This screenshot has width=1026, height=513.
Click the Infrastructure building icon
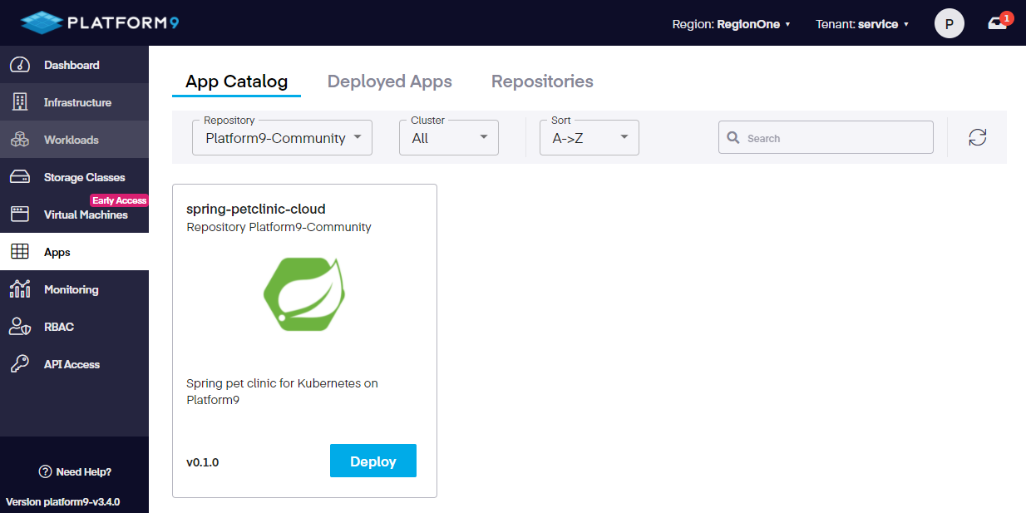(20, 102)
